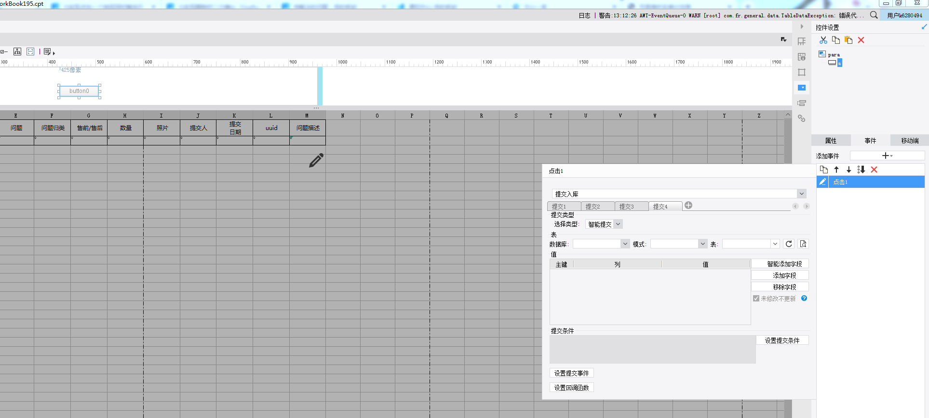Click the list edit toolbar icon

point(48,52)
